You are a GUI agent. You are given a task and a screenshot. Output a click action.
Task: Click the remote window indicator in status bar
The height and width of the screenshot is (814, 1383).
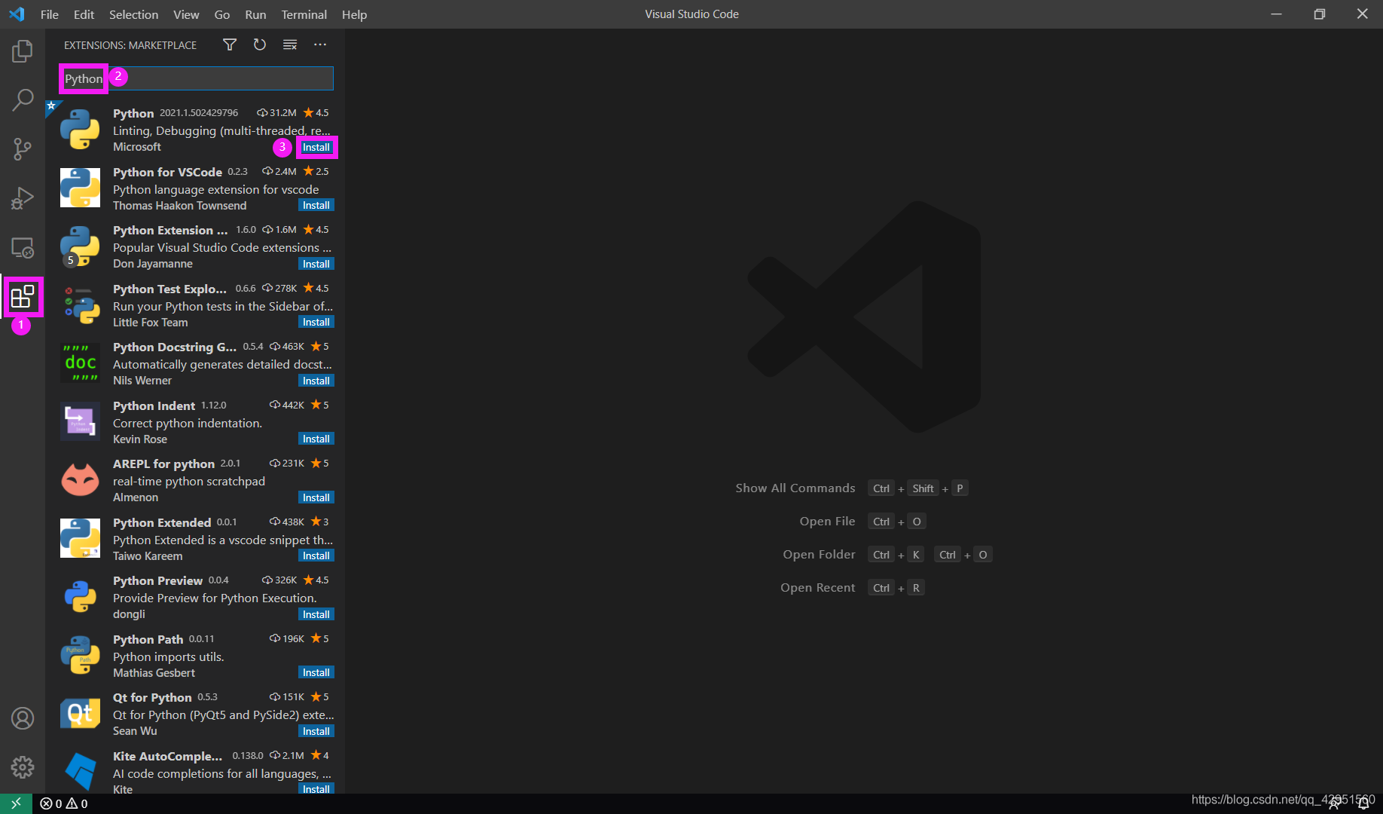[16, 803]
